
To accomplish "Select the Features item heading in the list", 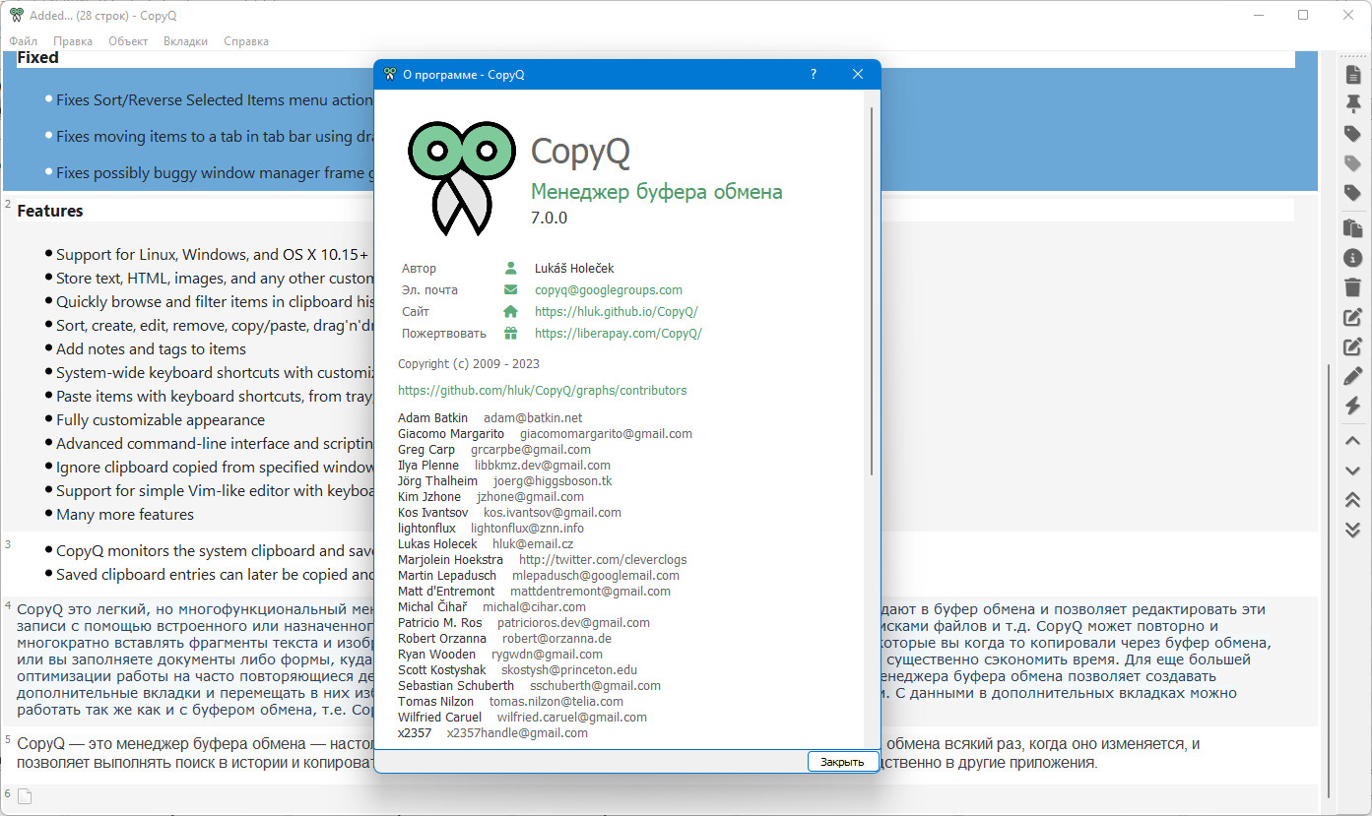I will pyautogui.click(x=50, y=211).
